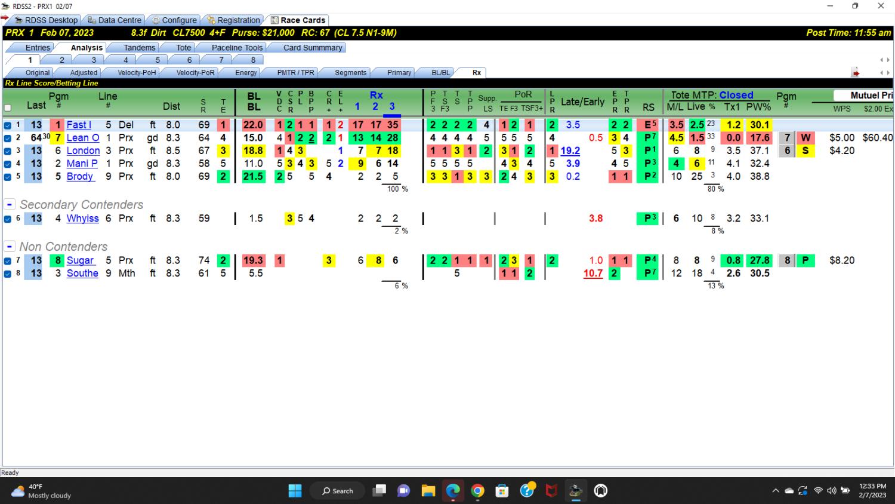Open McAfee from the taskbar
Screen dimensions: 895x504
551,491
